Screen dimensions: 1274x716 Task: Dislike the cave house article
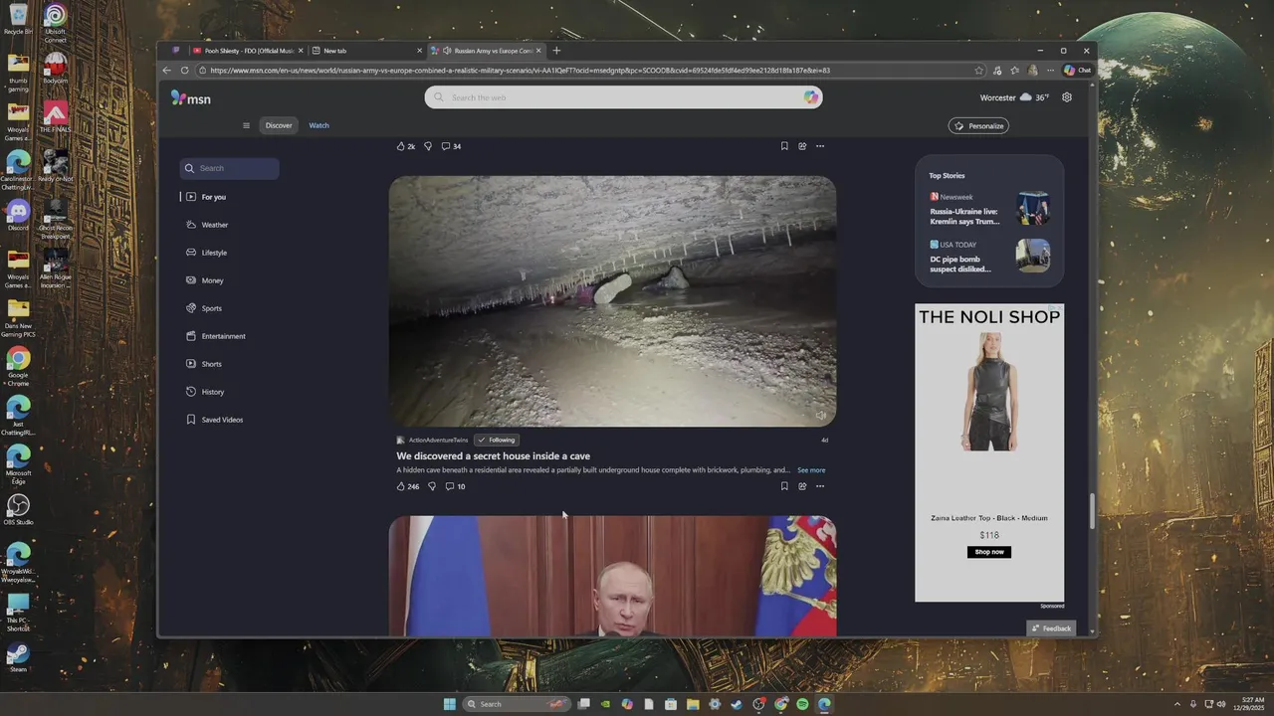[431, 486]
